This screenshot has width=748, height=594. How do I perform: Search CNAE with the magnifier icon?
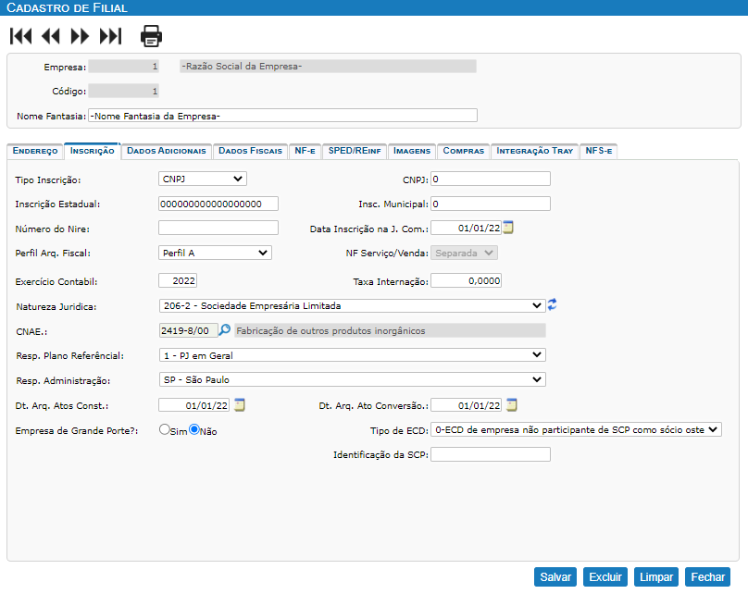(224, 330)
